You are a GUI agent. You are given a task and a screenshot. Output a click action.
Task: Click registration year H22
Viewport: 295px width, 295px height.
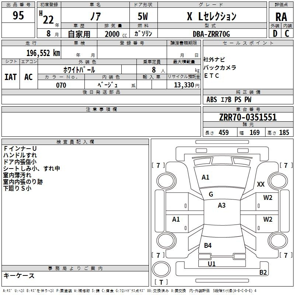[47, 18]
